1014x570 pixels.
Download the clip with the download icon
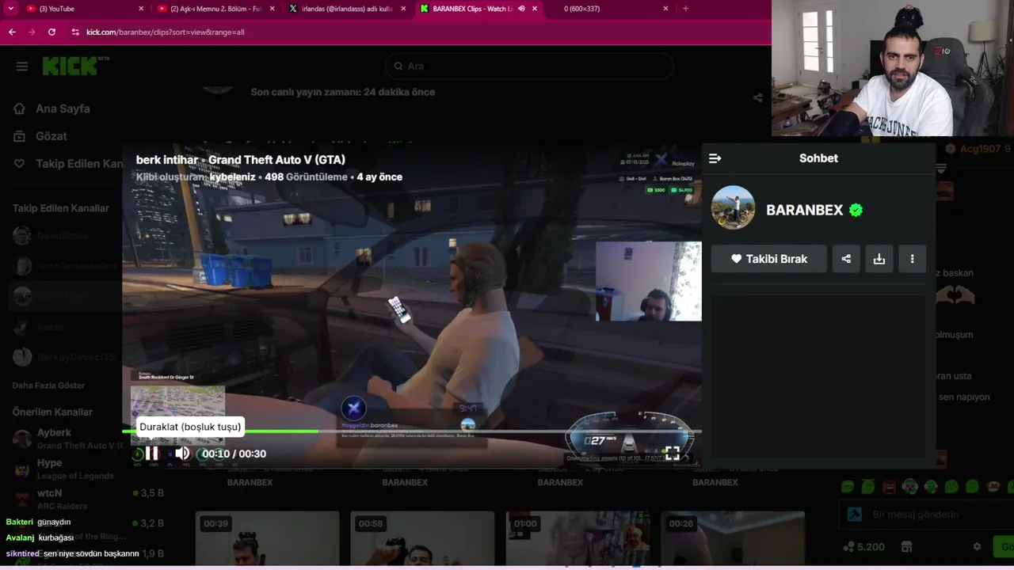tap(879, 259)
